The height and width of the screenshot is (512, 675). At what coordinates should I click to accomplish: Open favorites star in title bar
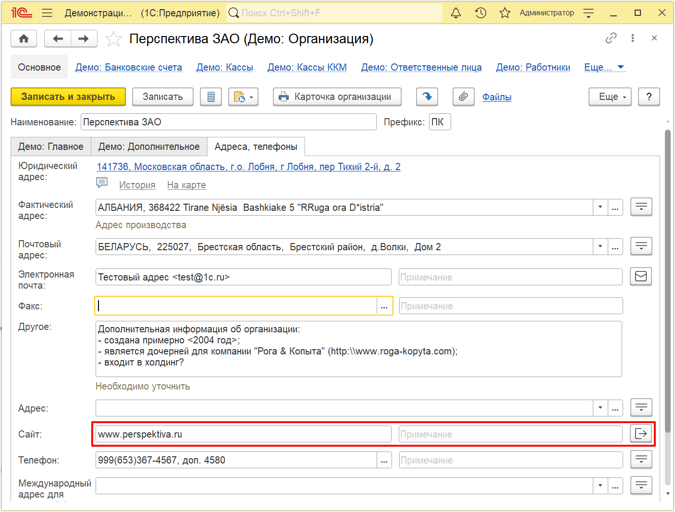click(504, 13)
